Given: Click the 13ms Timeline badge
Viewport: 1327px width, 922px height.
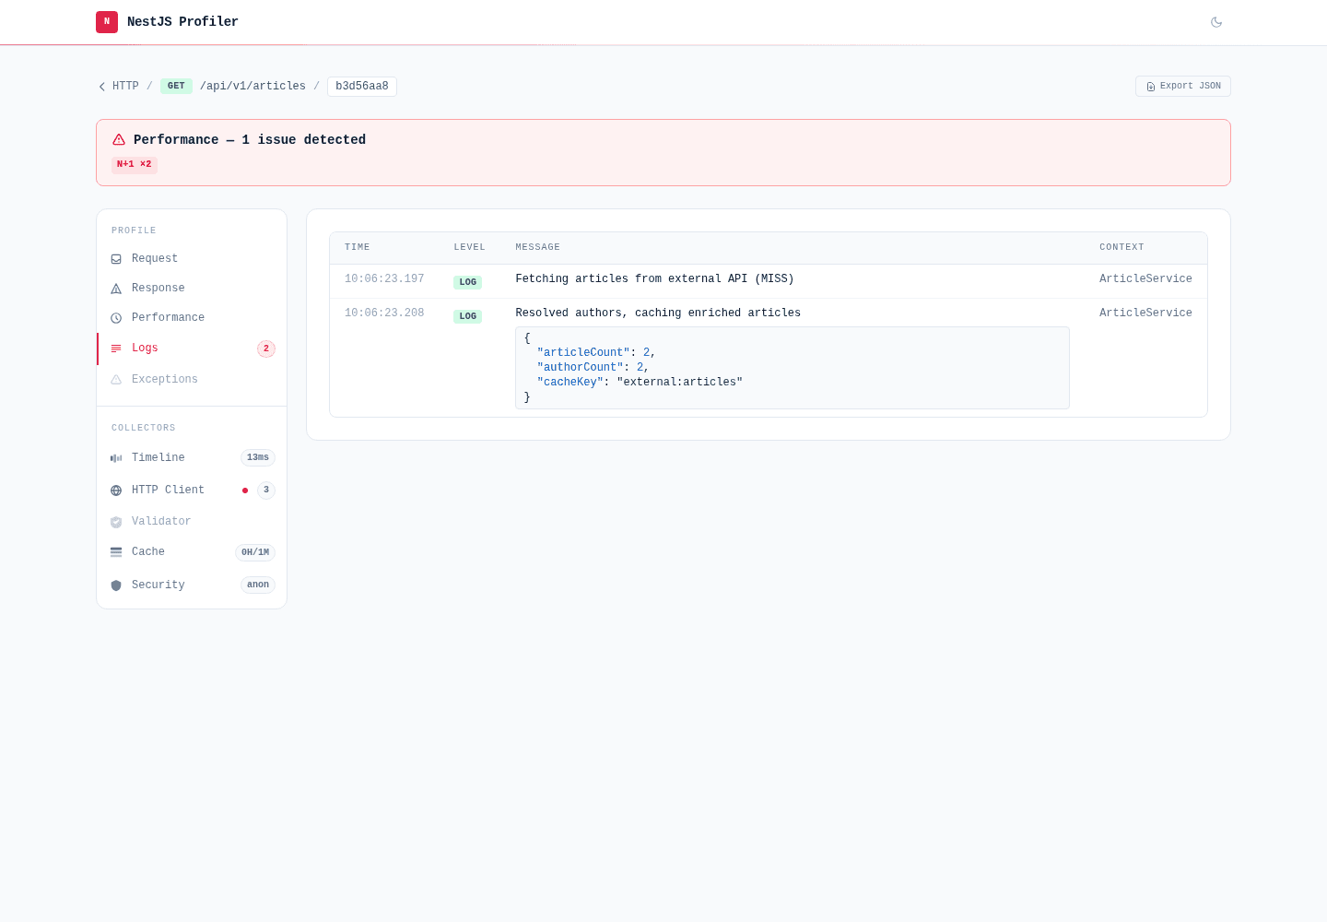Looking at the screenshot, I should (x=258, y=458).
